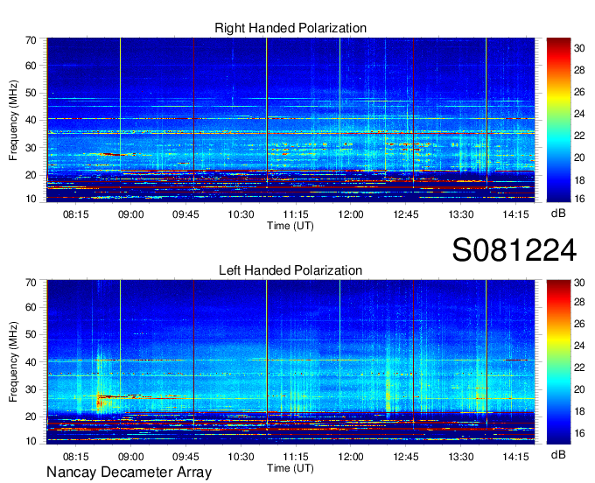This screenshot has height=483, width=595.
Task: Click 08:15 time tick under right-handed plot
Action: pos(75,214)
